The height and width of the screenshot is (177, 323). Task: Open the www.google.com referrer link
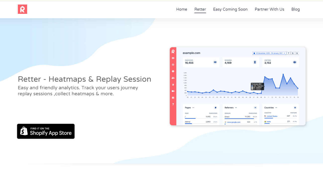pos(234,122)
